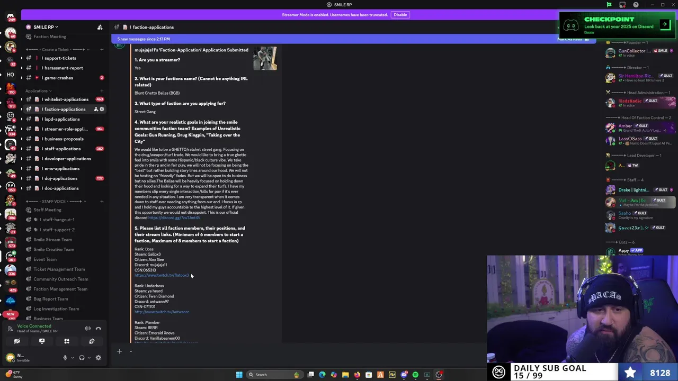Collapse the STAFF VOICE category

tap(55, 201)
